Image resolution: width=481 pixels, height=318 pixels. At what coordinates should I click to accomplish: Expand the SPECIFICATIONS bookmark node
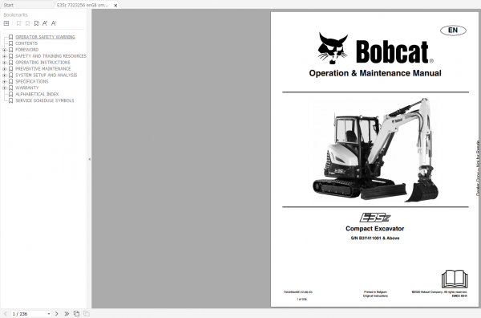pyautogui.click(x=4, y=81)
